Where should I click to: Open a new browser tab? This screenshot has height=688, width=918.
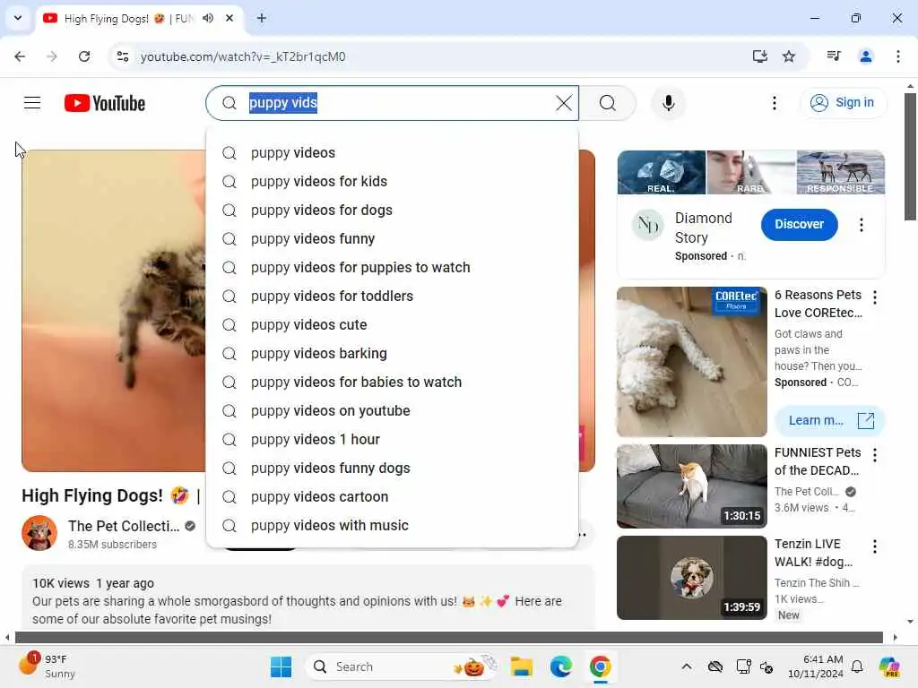point(261,18)
